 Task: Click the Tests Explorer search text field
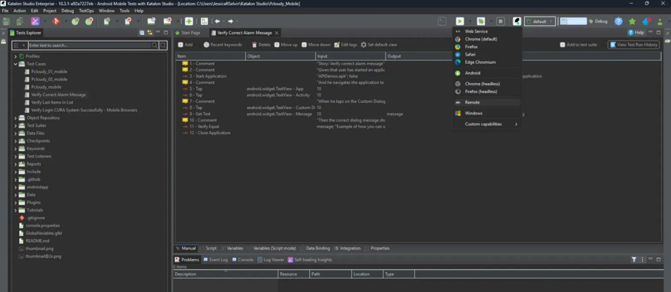pos(89,45)
